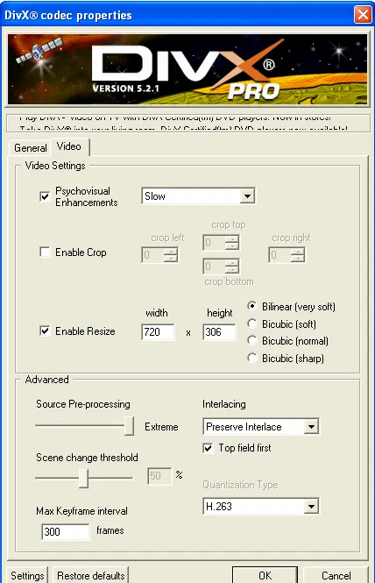
Task: Click the DivX Pro logo banner
Action: coord(187,69)
